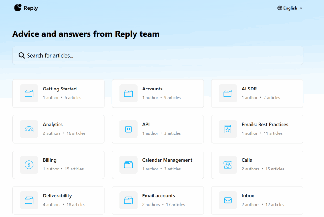324x217 pixels.
Task: Click the Getting Started folder icon
Action: (x=29, y=93)
